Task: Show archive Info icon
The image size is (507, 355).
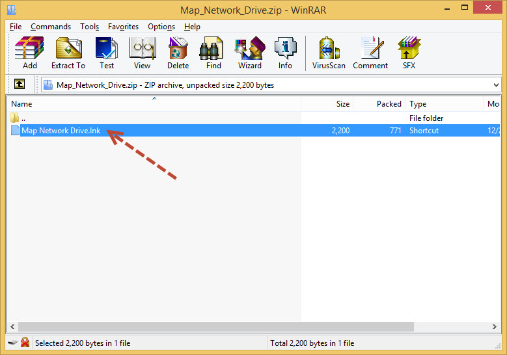Action: point(285,48)
